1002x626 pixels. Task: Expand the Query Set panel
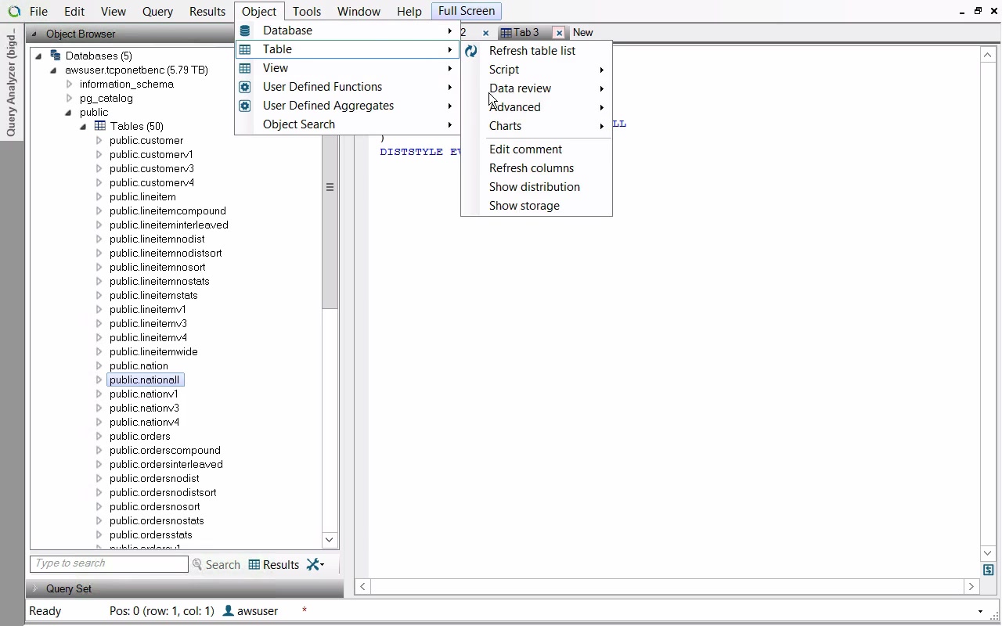[34, 588]
